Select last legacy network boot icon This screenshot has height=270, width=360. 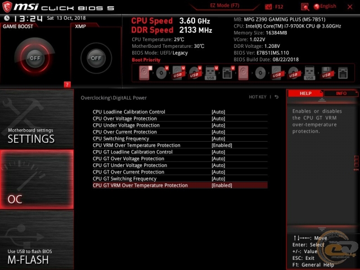tap(343, 73)
